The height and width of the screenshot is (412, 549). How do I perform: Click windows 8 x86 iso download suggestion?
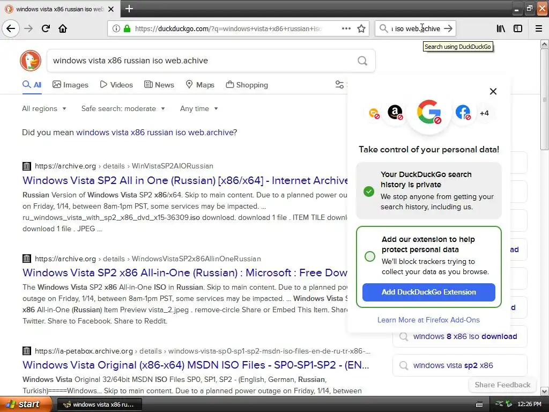point(459,336)
